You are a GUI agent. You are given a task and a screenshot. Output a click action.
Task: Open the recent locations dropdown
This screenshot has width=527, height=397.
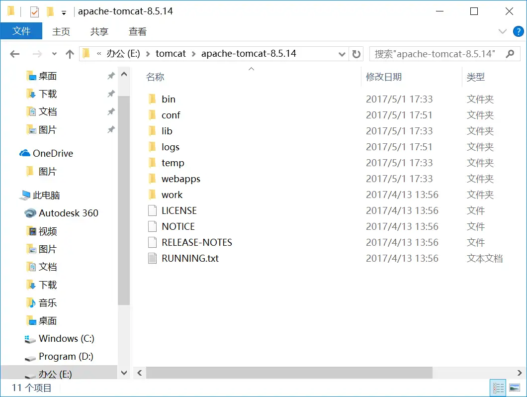[54, 54]
